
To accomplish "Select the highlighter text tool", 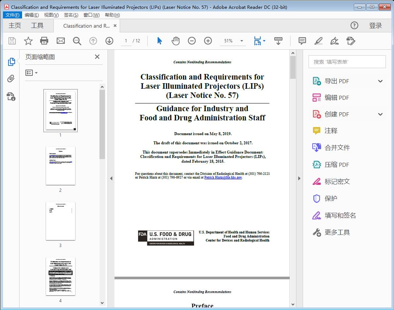I will coord(319,41).
